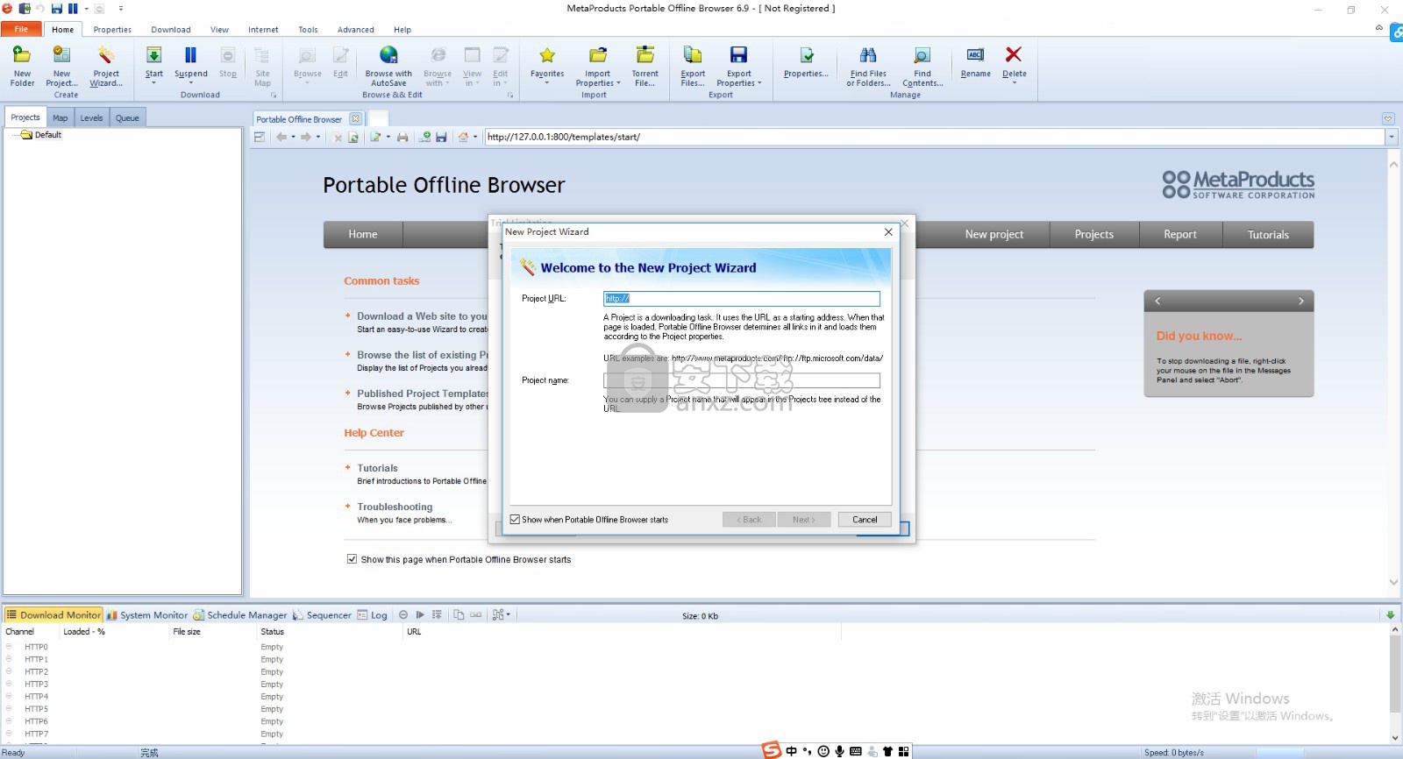This screenshot has width=1403, height=759.
Task: Cancel the New Project Wizard
Action: (x=865, y=520)
